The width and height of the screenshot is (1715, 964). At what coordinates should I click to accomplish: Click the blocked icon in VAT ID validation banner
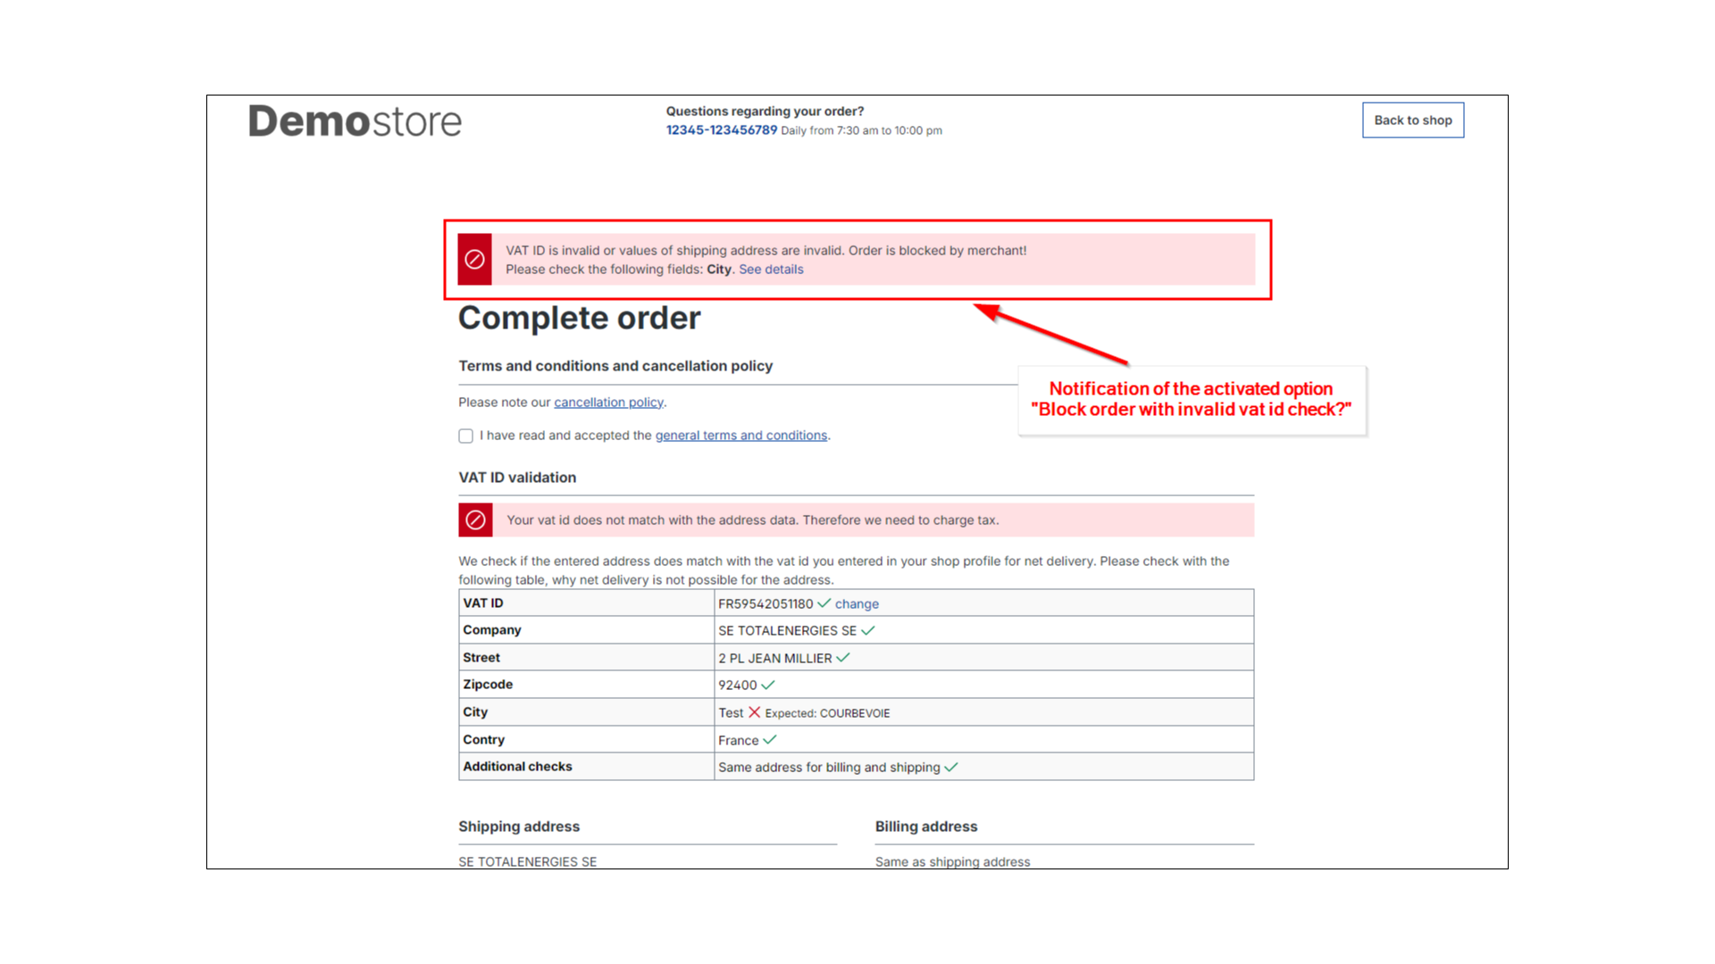[x=475, y=520]
